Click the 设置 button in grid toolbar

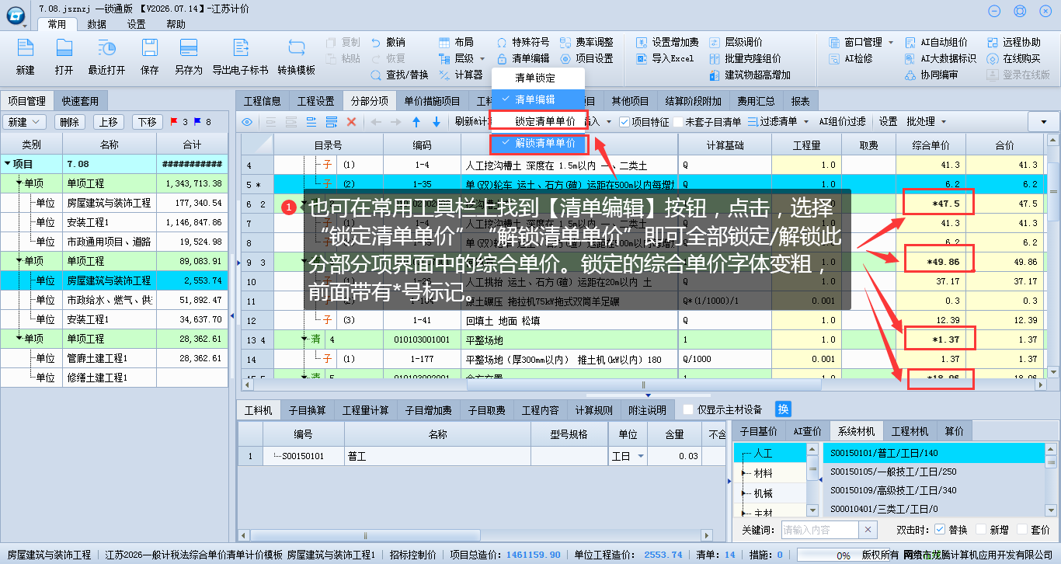click(888, 122)
